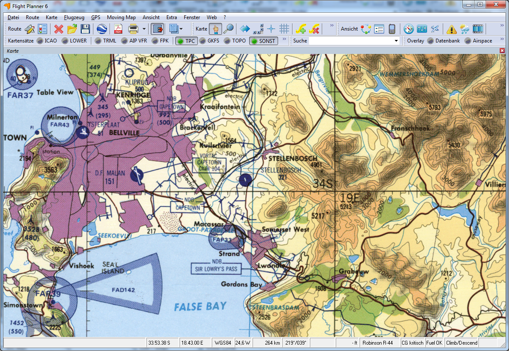509x351 pixels.
Task: Select the magnifier zoom tool
Action: point(228,29)
